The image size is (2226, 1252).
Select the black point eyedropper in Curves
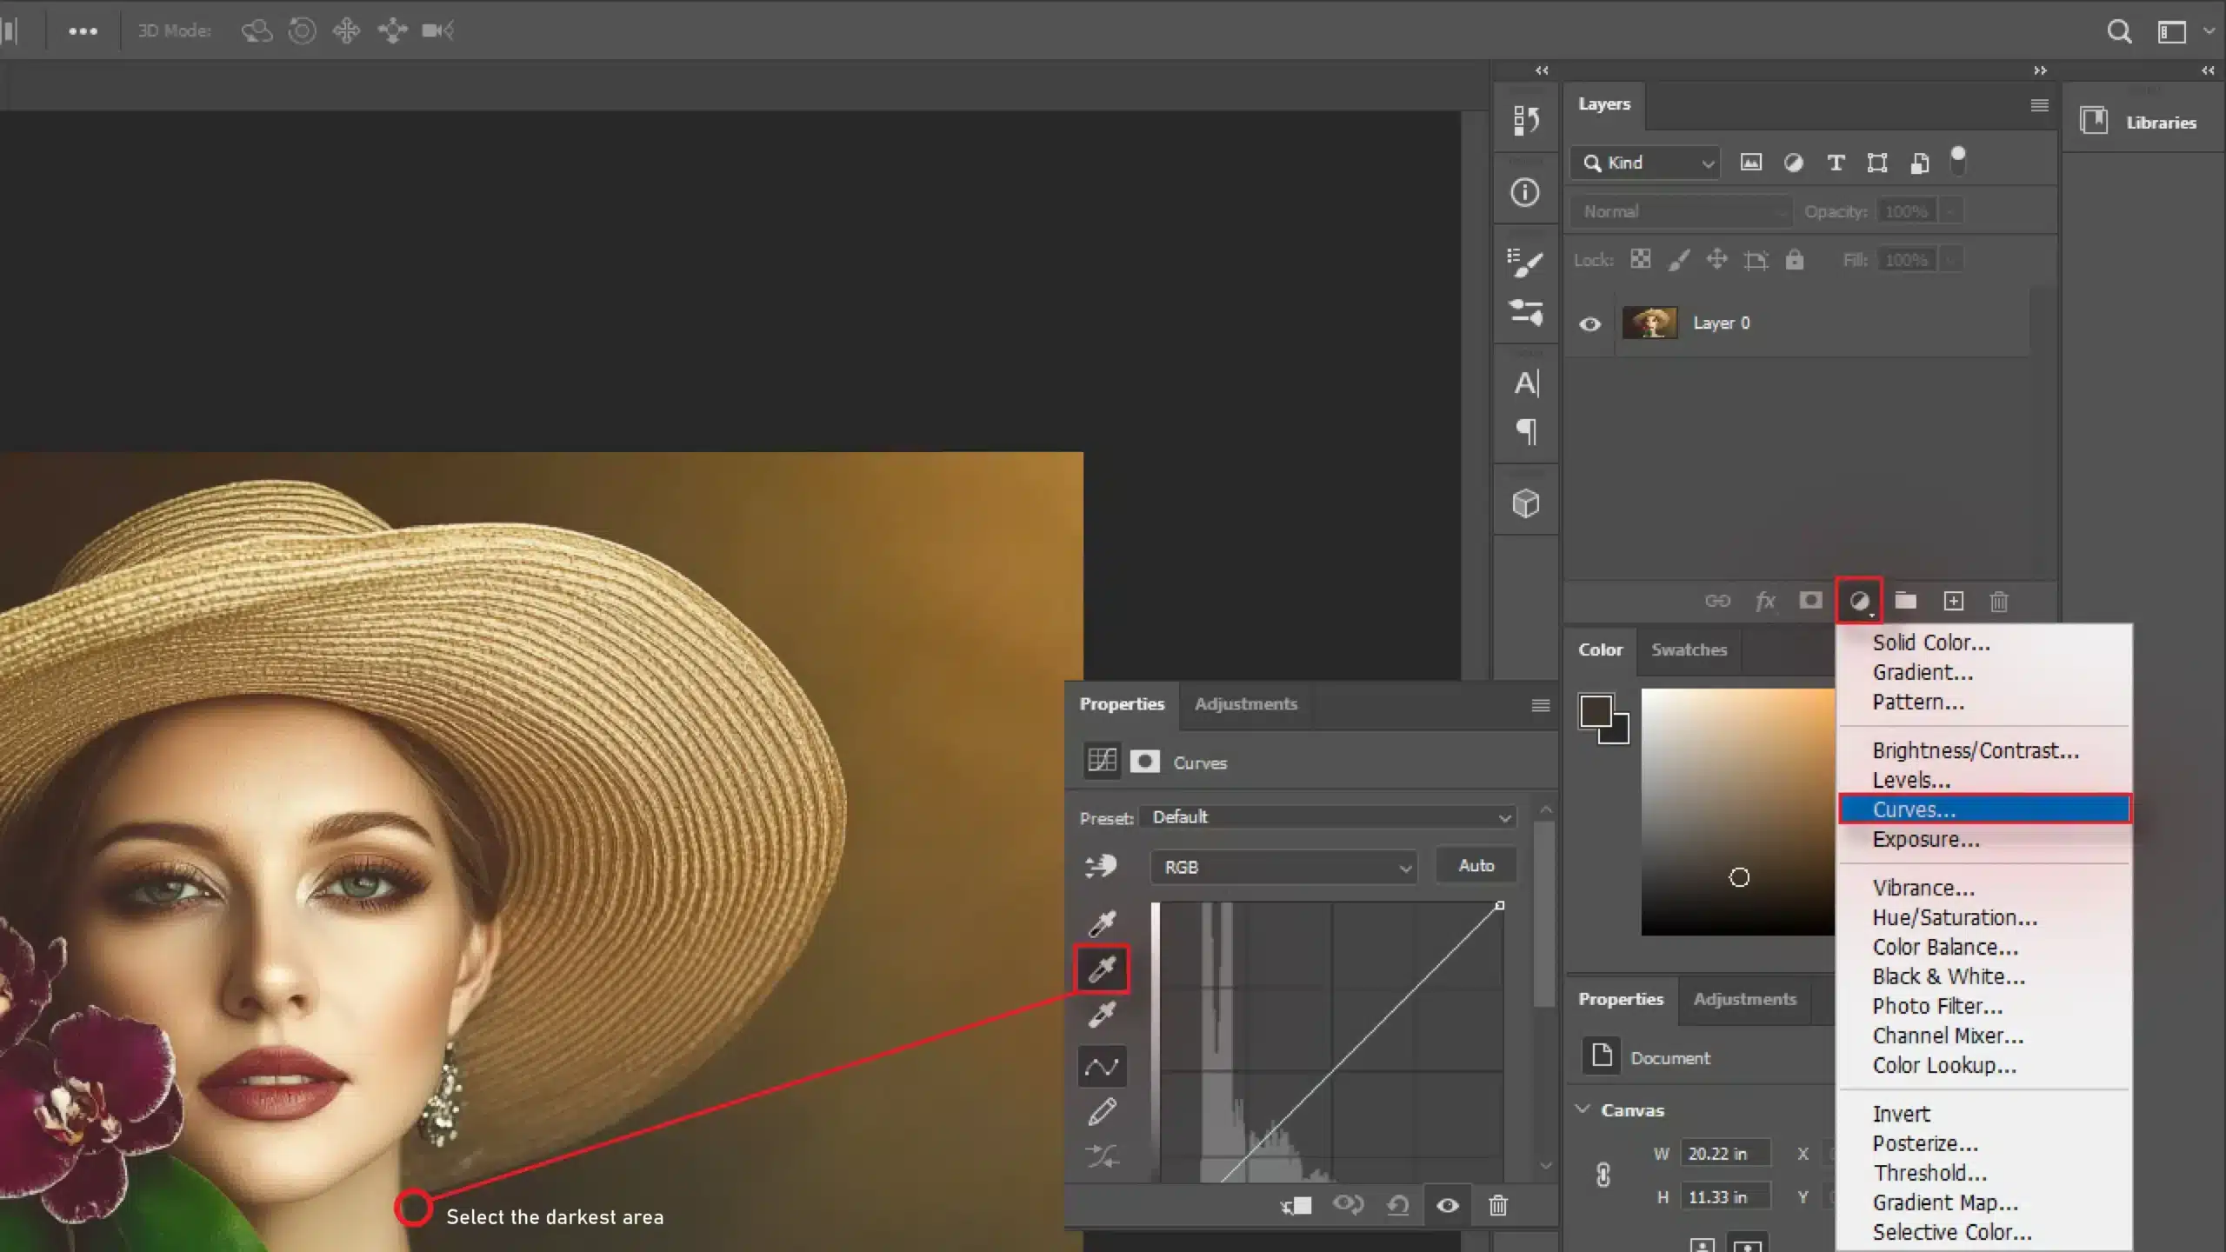coord(1102,922)
